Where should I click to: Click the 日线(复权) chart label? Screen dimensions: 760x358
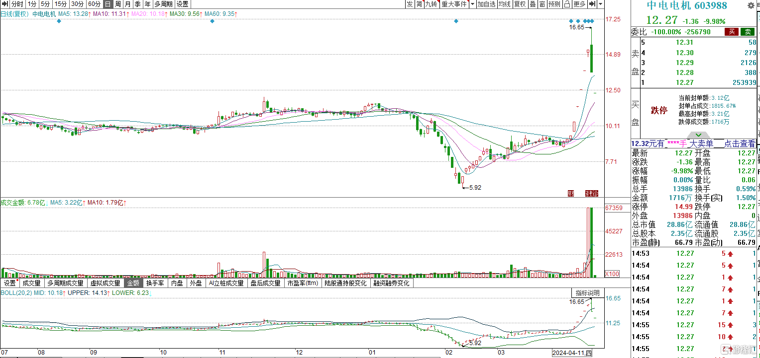coord(14,14)
